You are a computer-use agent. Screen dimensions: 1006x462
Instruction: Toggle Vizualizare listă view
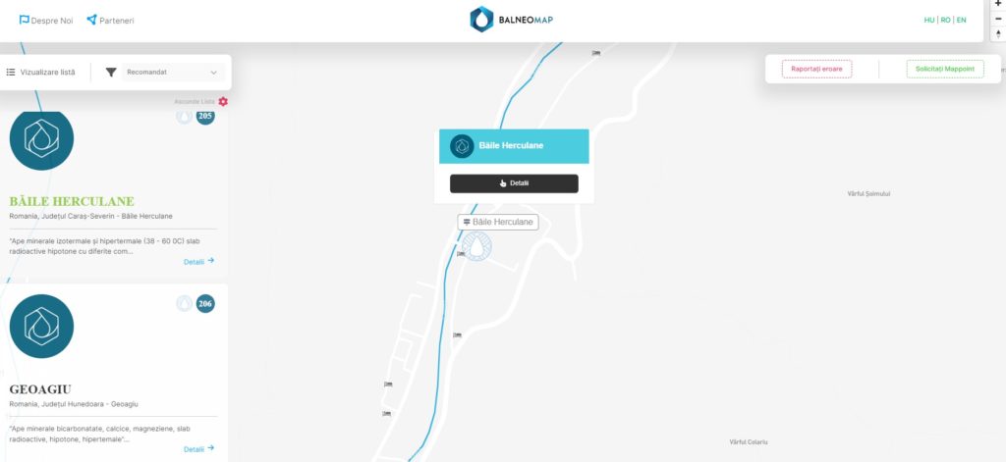(40, 73)
